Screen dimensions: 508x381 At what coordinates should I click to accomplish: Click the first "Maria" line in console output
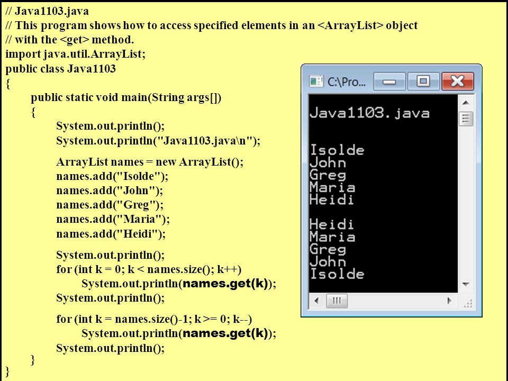tap(332, 187)
